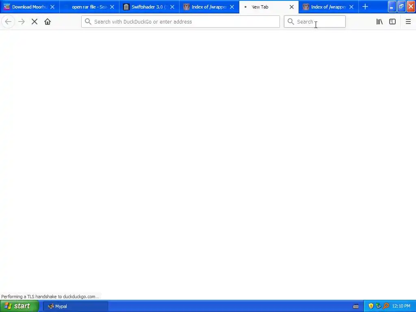Open the Home page button
416x312 pixels.
[x=48, y=22]
